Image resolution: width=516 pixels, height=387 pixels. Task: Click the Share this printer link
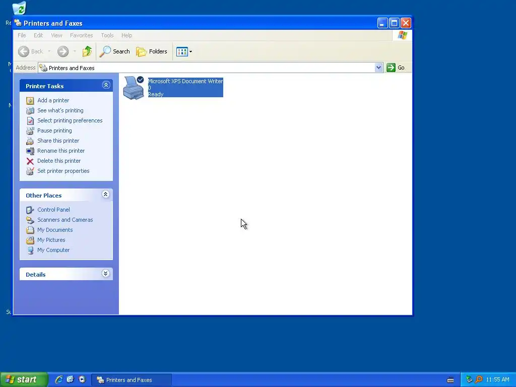(x=58, y=141)
